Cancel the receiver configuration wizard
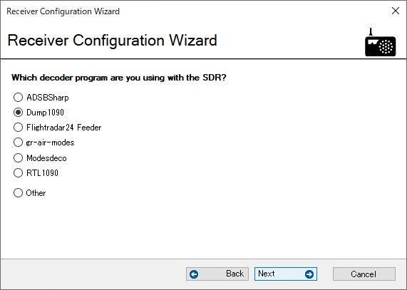Screen dimensions: 407x290 point(364,274)
